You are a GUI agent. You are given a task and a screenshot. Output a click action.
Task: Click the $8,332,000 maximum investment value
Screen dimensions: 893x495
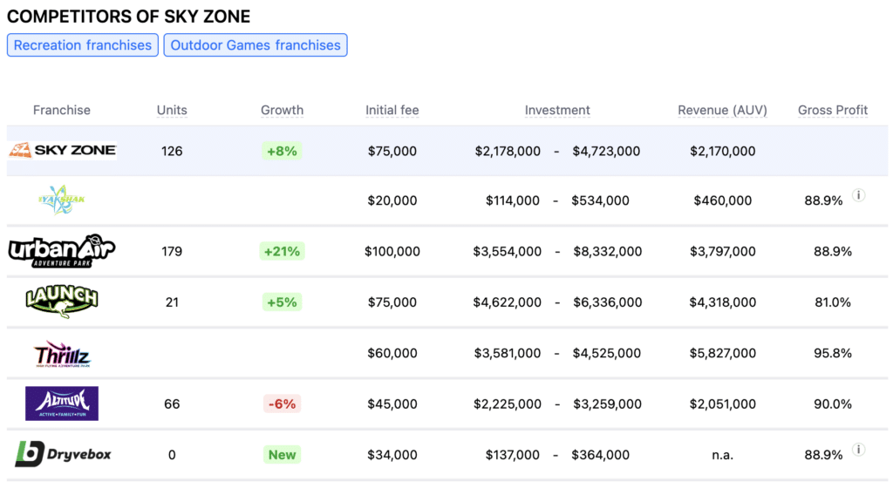[x=607, y=251]
